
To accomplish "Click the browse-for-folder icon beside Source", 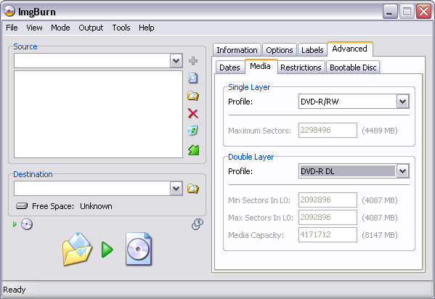I will tap(193, 96).
